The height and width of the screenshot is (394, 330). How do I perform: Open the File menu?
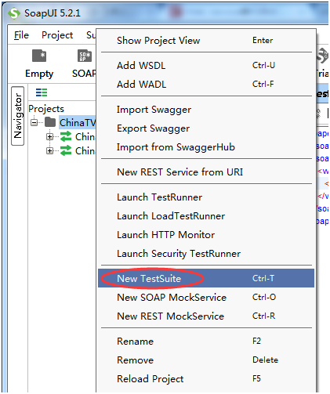point(21,35)
